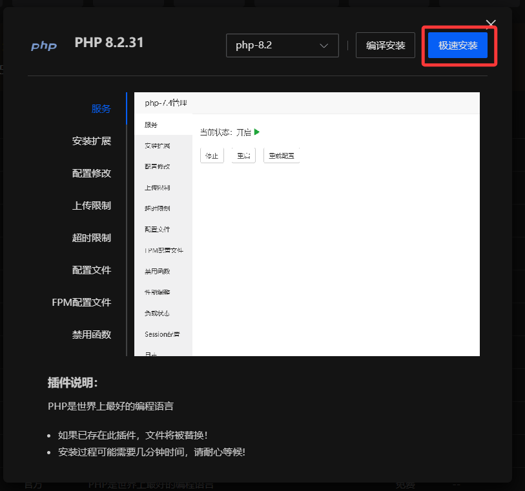Switch to 配置修改 tab
The height and width of the screenshot is (491, 525).
click(92, 174)
